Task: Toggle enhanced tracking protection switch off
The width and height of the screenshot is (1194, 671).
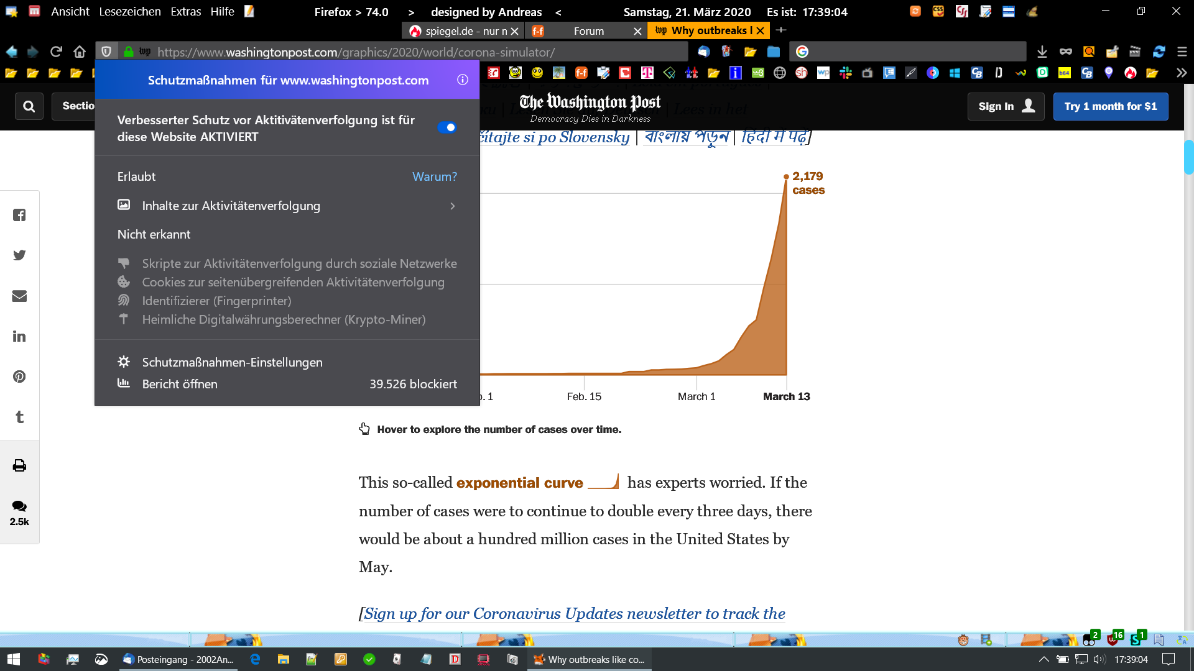Action: pos(447,127)
